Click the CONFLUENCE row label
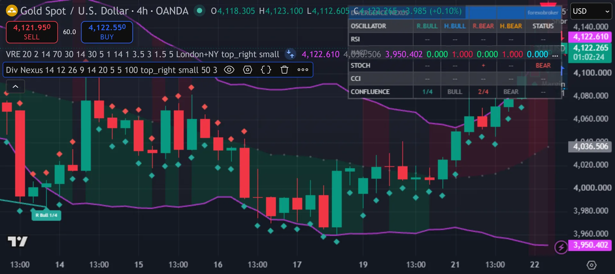The width and height of the screenshot is (615, 274). click(370, 92)
